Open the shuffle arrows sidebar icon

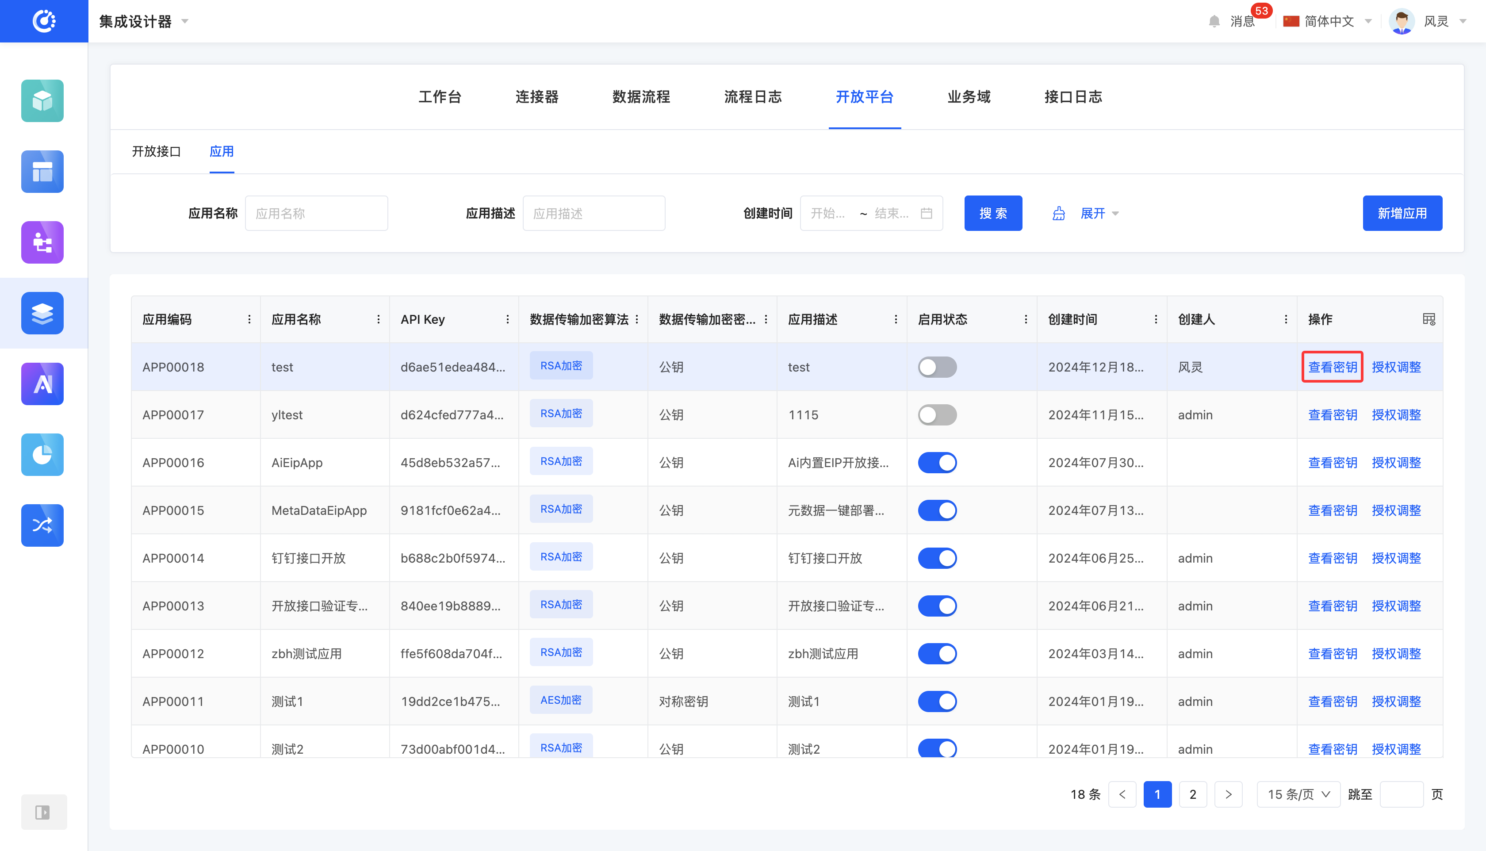click(x=42, y=525)
